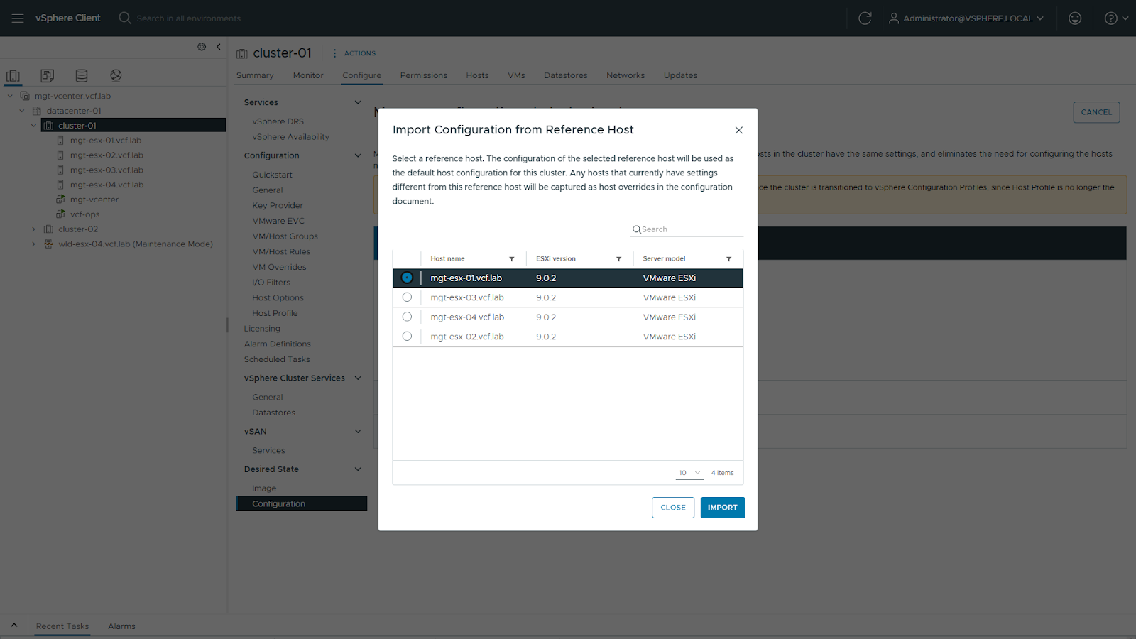Viewport: 1136px width, 639px height.
Task: Open the Summary tab
Action: click(255, 75)
